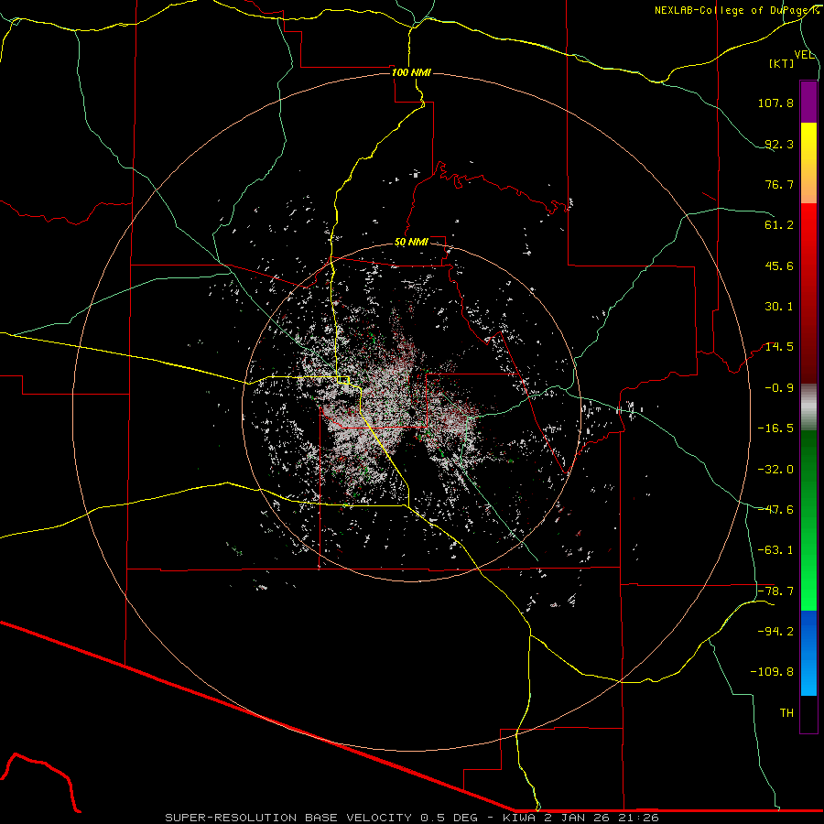The image size is (824, 824).
Task: Pick the gray near-zero segment of the color bar
Action: click(x=808, y=407)
